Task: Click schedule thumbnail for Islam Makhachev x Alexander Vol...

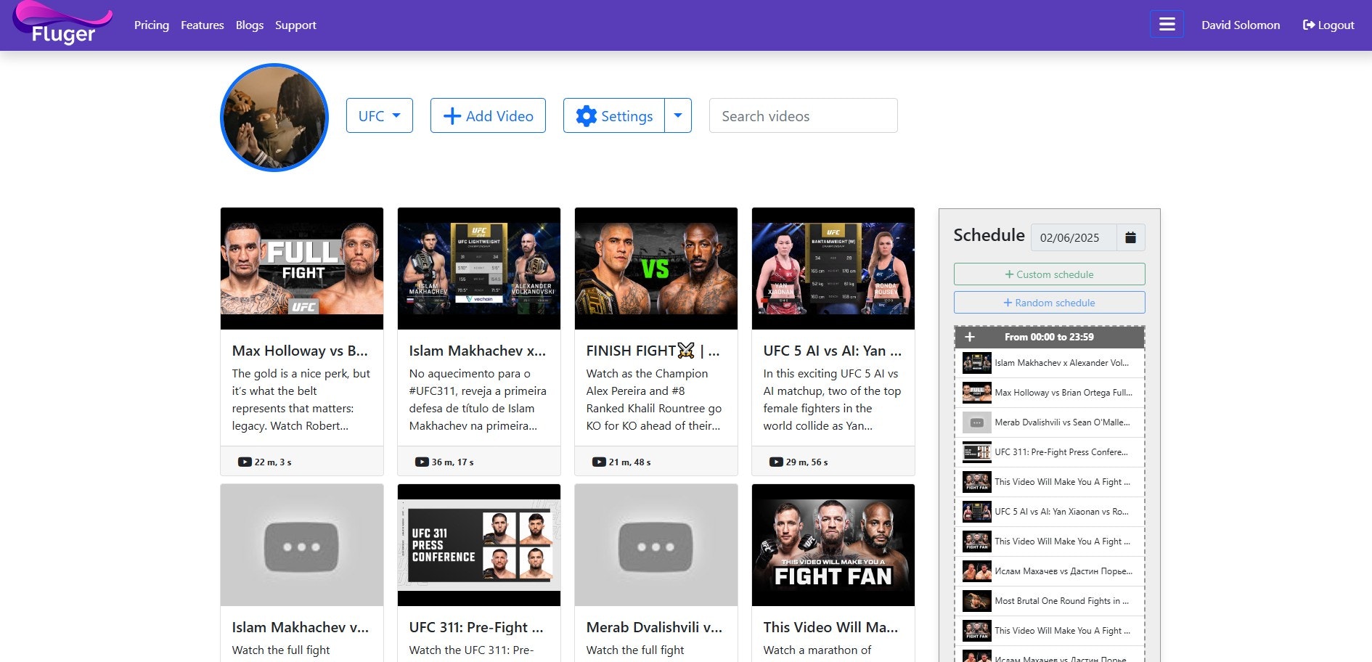Action: pyautogui.click(x=976, y=363)
